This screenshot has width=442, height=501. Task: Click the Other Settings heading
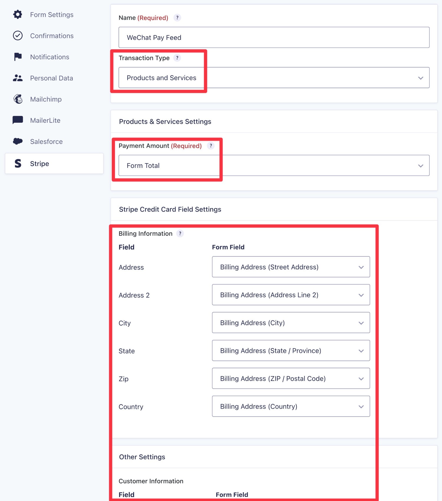pos(142,457)
